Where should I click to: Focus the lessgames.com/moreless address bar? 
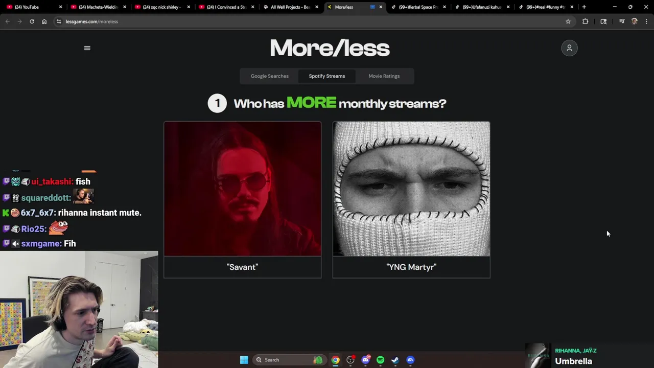click(x=312, y=21)
